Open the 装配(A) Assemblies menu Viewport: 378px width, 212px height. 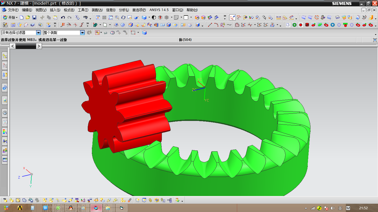point(97,10)
